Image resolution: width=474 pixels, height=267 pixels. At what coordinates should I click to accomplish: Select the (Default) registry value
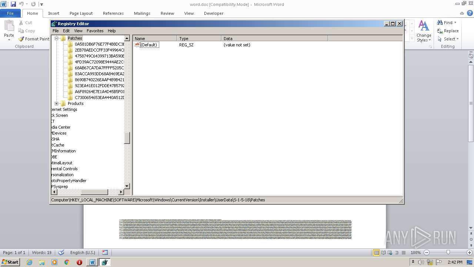click(x=149, y=45)
